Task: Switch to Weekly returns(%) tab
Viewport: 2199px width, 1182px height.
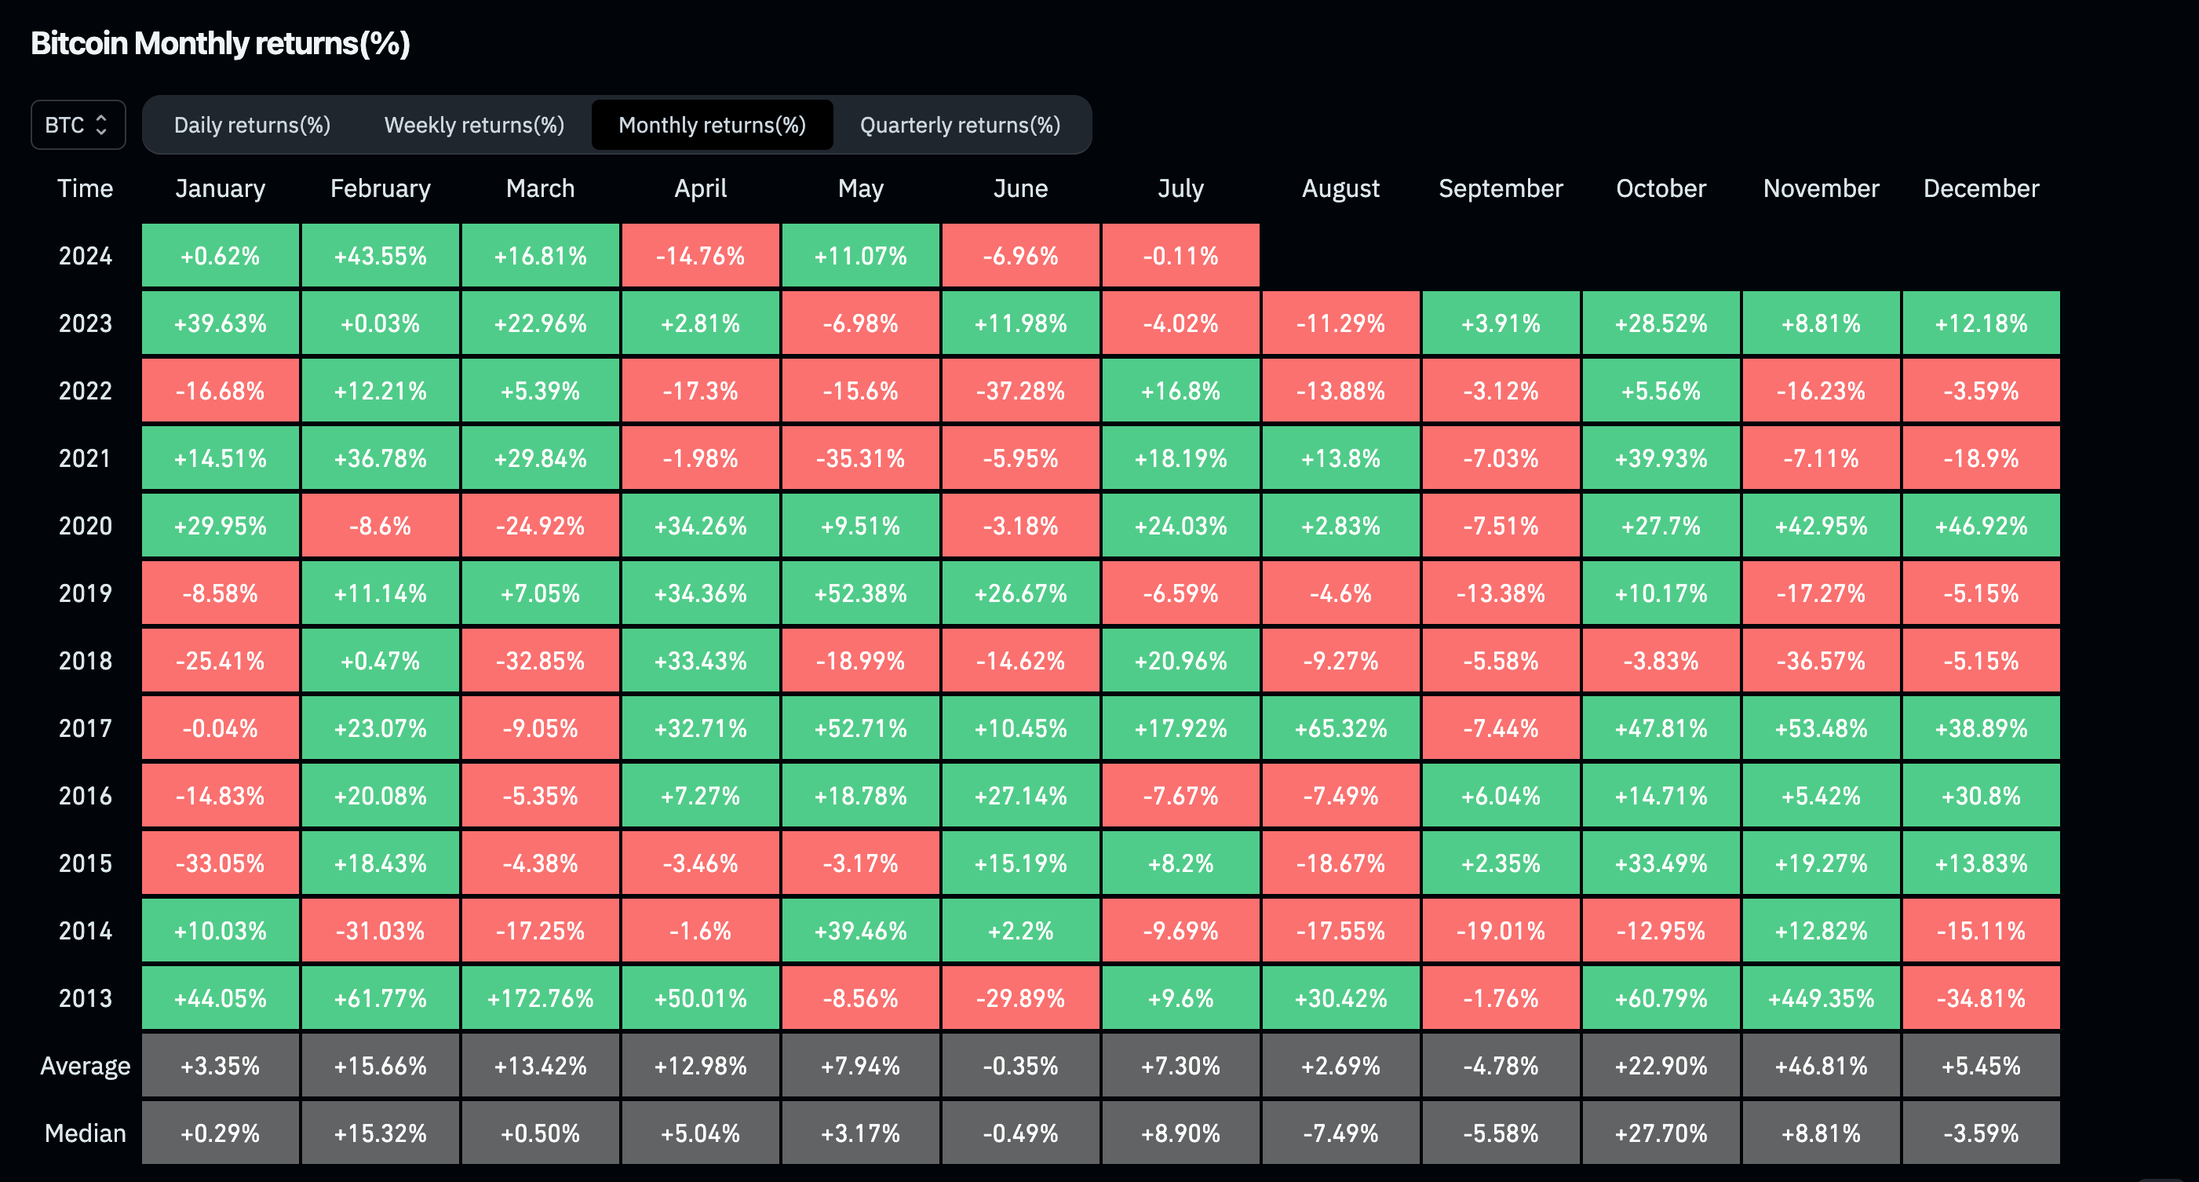Action: click(x=474, y=125)
